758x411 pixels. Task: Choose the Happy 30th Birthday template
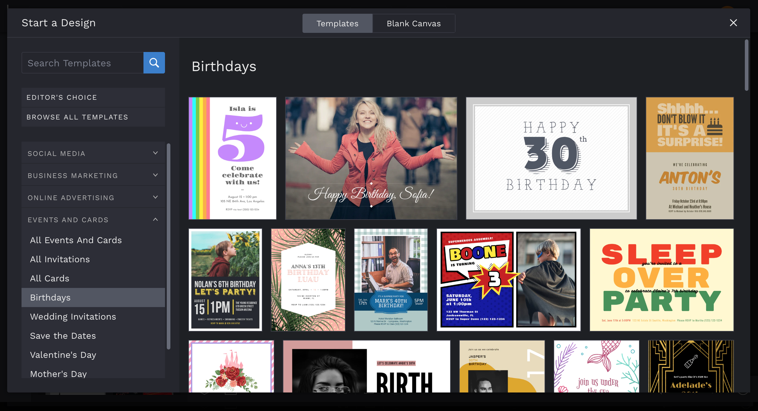coord(551,158)
